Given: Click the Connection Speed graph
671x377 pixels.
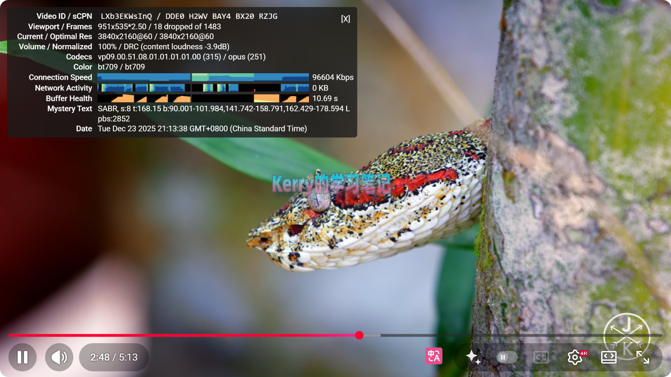Looking at the screenshot, I should point(203,77).
